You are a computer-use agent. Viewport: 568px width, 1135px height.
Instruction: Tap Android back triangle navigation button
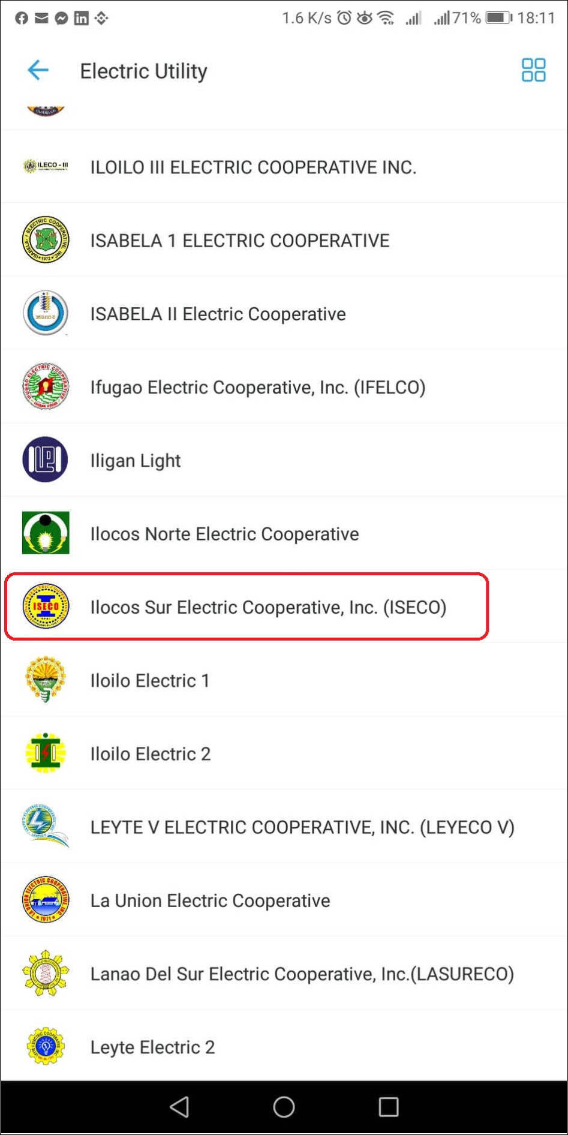[x=180, y=1107]
